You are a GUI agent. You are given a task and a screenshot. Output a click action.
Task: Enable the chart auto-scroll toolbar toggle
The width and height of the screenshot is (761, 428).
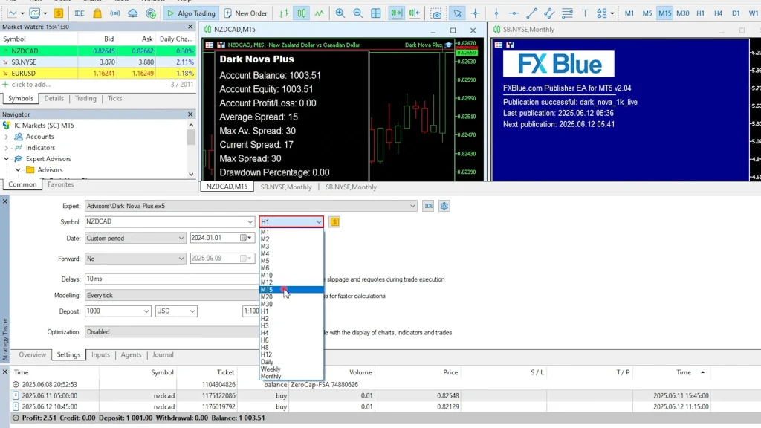[397, 13]
